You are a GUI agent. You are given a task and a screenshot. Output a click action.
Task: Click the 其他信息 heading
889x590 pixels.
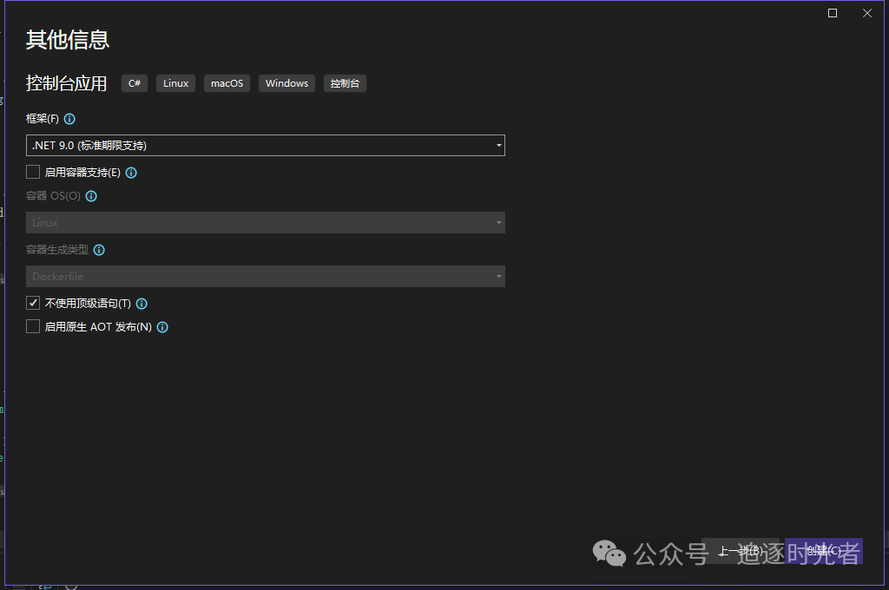point(68,40)
